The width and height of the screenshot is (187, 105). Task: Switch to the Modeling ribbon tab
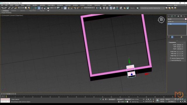[6, 11]
